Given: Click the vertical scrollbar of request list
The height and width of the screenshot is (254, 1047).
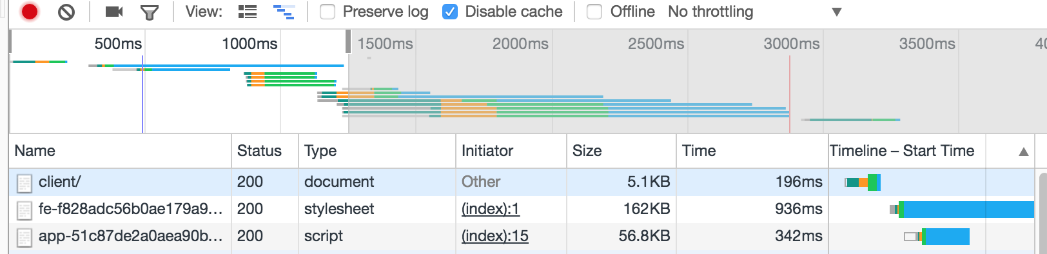Looking at the screenshot, I should tap(1042, 213).
